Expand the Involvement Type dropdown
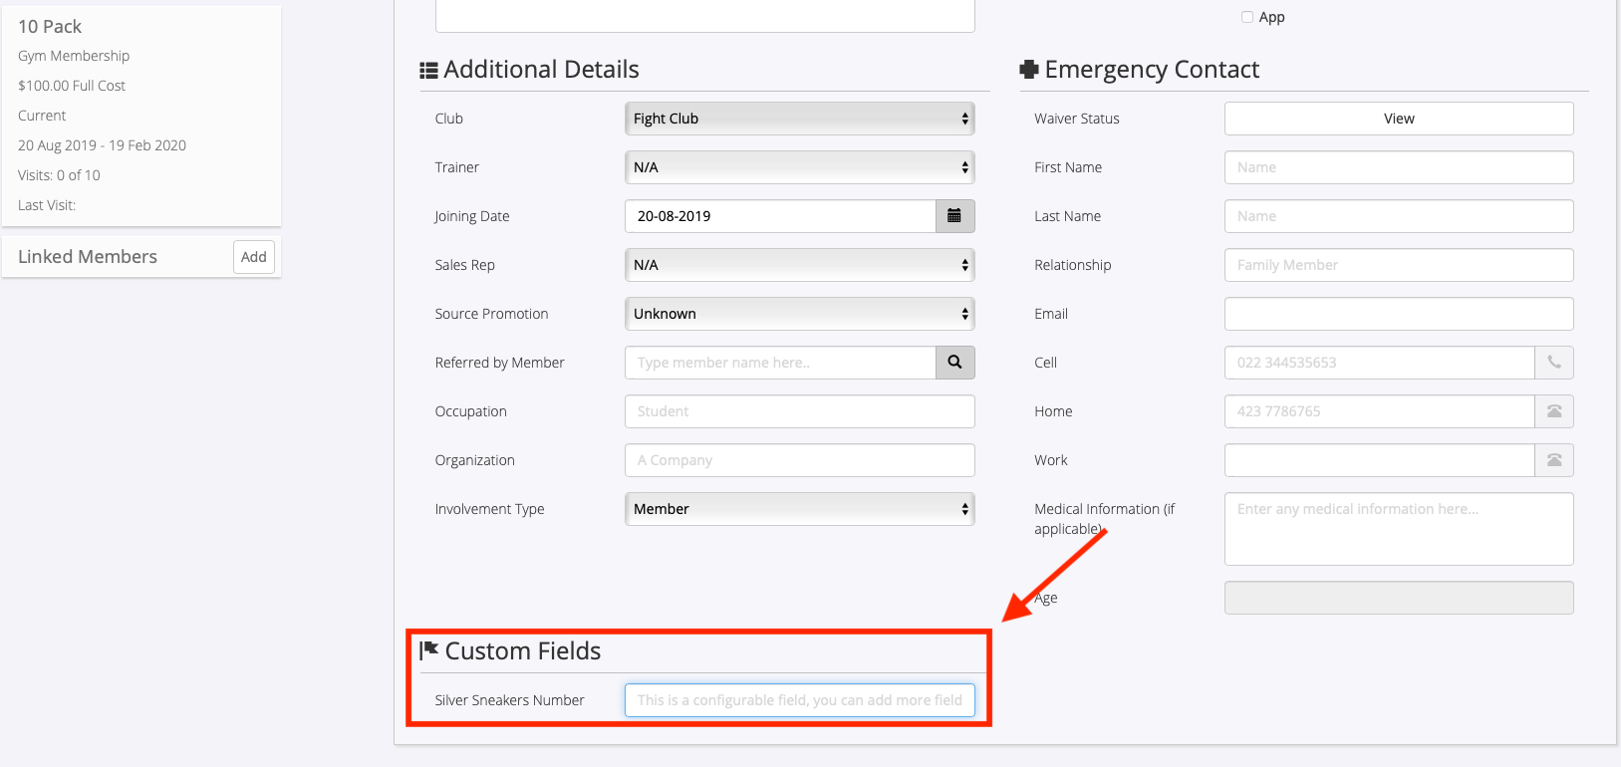Screen dimensions: 1621x767 pyautogui.click(x=799, y=509)
